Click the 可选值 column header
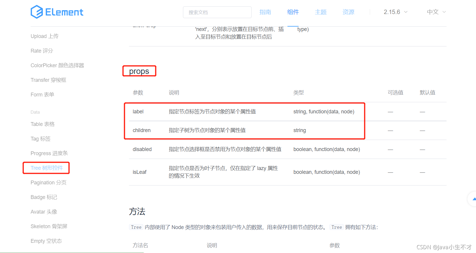This screenshot has height=253, width=476. tap(395, 93)
